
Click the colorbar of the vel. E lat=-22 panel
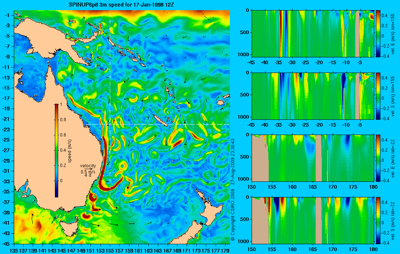click(x=378, y=158)
